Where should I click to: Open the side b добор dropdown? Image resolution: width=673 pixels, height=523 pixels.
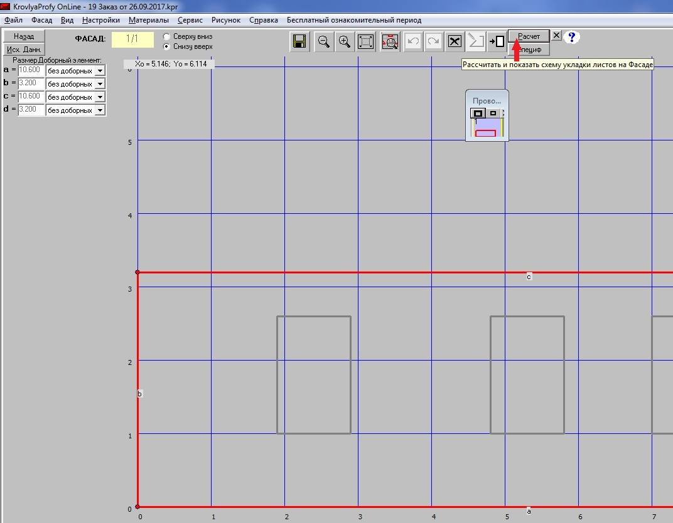[100, 84]
